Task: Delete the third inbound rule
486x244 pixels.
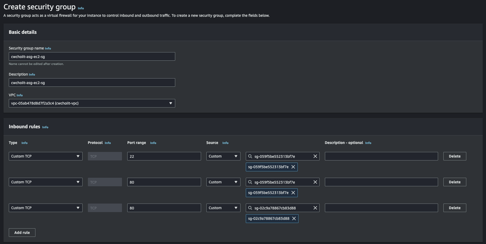Action: (455, 208)
